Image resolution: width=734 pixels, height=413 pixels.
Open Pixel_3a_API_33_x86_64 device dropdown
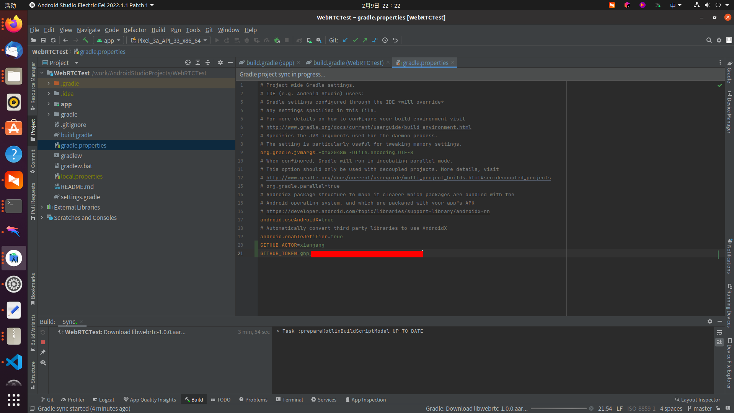click(x=168, y=40)
